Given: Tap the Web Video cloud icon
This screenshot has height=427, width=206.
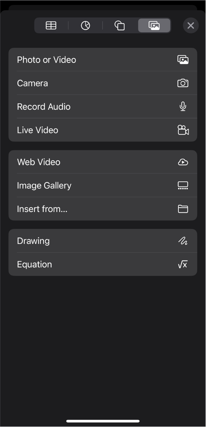Looking at the screenshot, I should pos(183,162).
